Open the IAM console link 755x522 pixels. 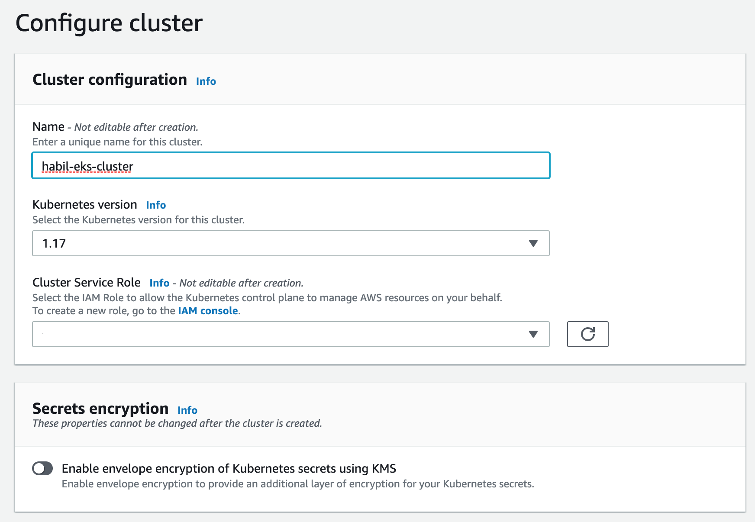(x=208, y=310)
